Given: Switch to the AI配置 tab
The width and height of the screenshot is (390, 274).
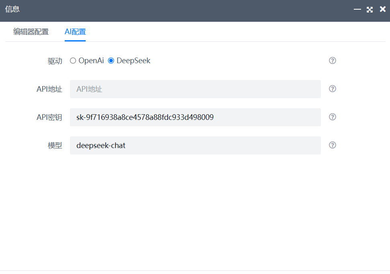Looking at the screenshot, I should (x=75, y=32).
